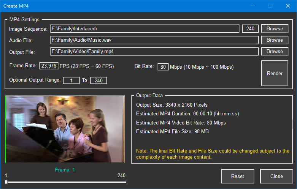Focus the Audio File path field
297x189 pixels.
click(x=154, y=40)
